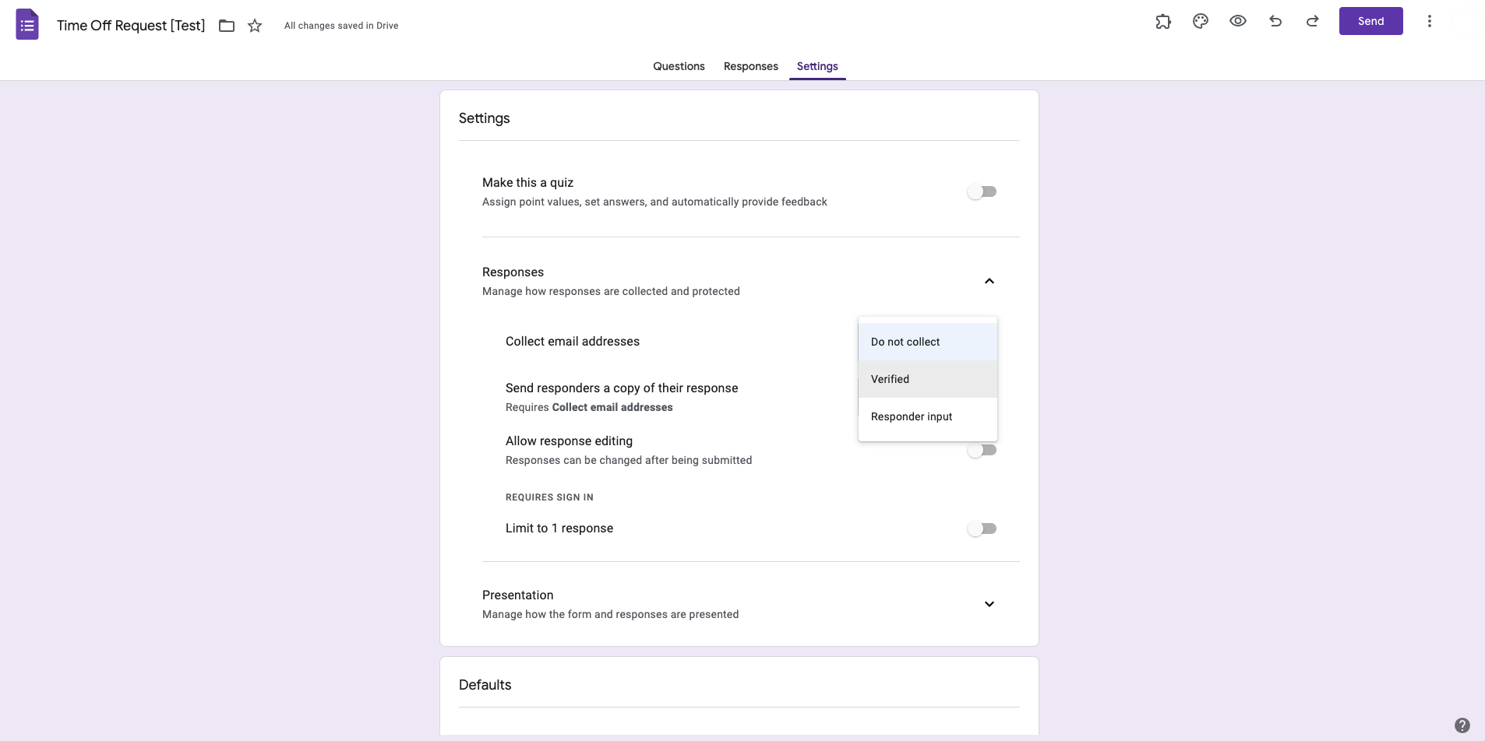Open the help question mark
1485x741 pixels.
coord(1462,725)
